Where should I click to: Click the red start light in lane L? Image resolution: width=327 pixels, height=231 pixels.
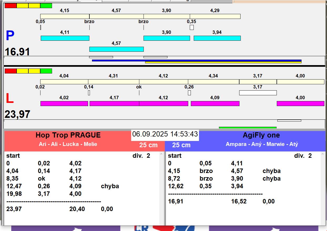pos(11,71)
